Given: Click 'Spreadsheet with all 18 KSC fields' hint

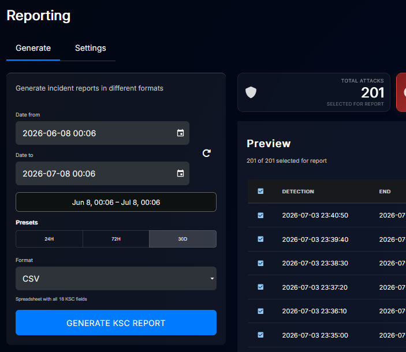Looking at the screenshot, I should pyautogui.click(x=51, y=299).
